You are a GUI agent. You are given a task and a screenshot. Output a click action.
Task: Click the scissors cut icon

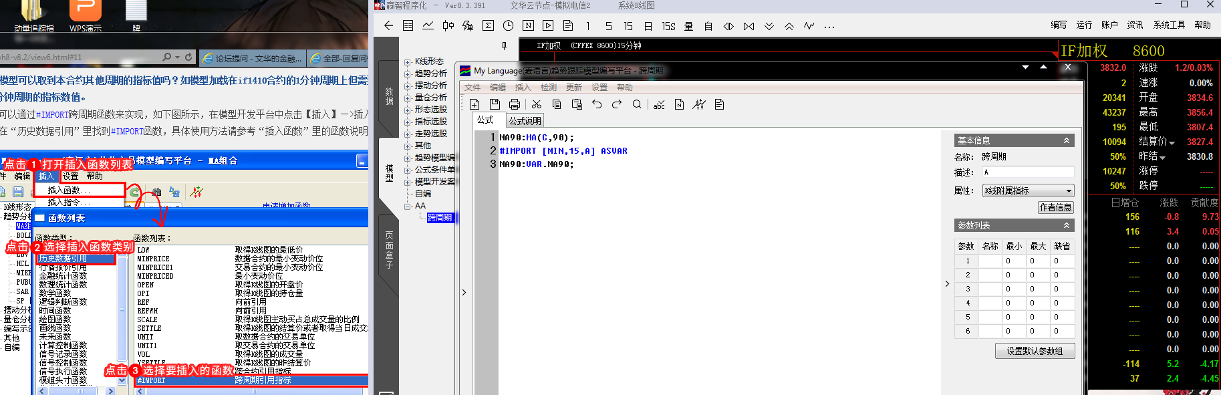pos(536,104)
